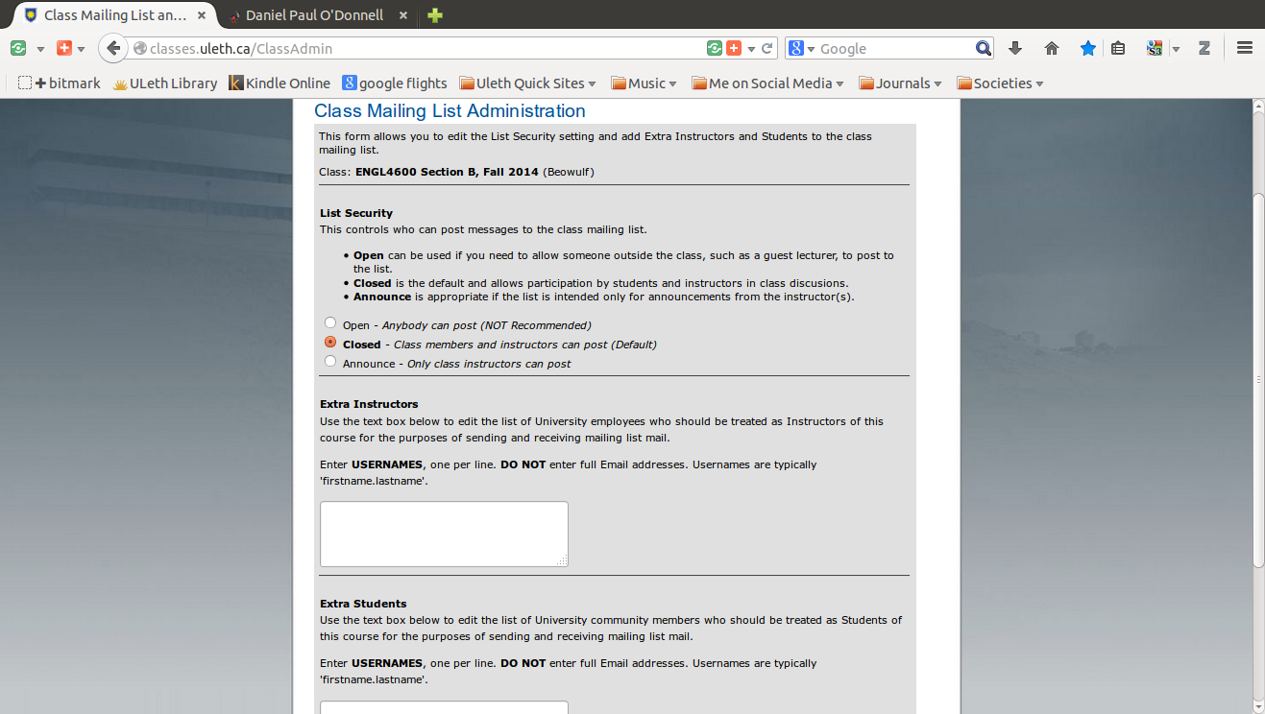Open the Uleth Quick Sites bookmark folder
Viewport: 1265px width, 714px height.
(528, 83)
